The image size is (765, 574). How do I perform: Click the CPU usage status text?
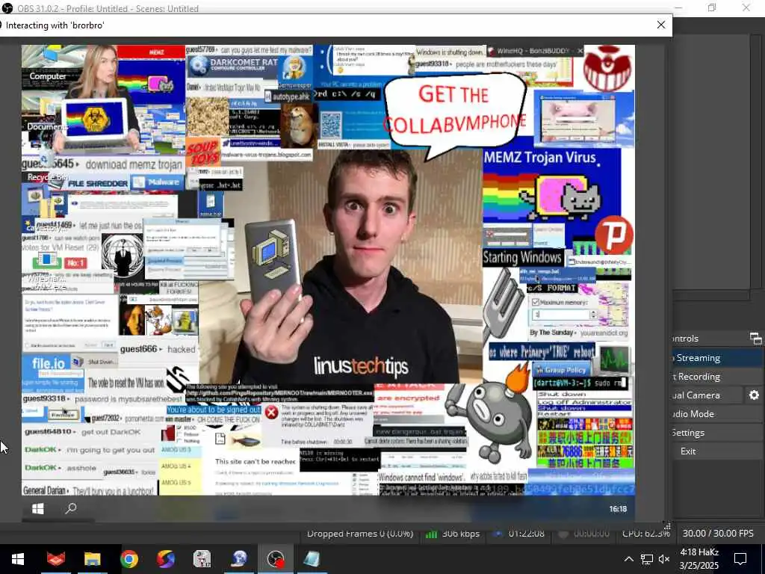(645, 534)
